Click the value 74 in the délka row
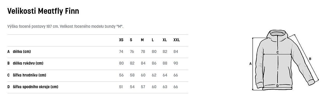 (x=121, y=52)
